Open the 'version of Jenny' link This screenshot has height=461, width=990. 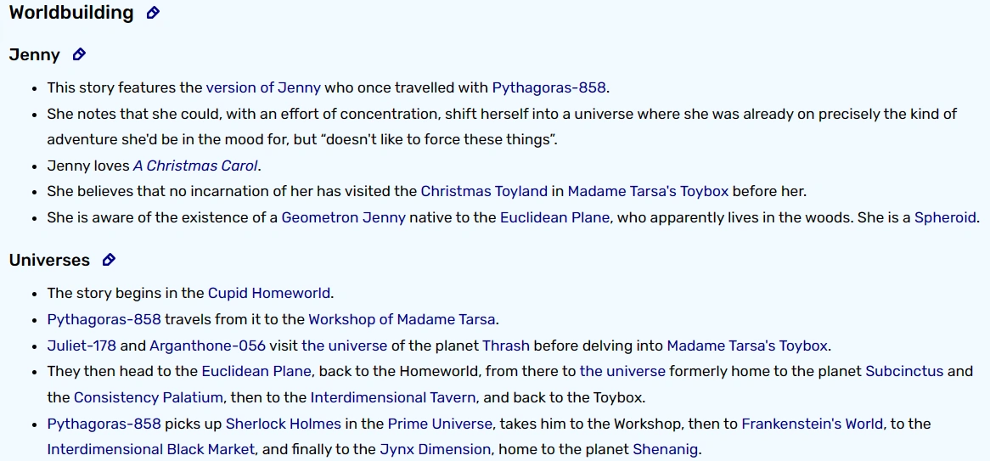click(x=263, y=87)
